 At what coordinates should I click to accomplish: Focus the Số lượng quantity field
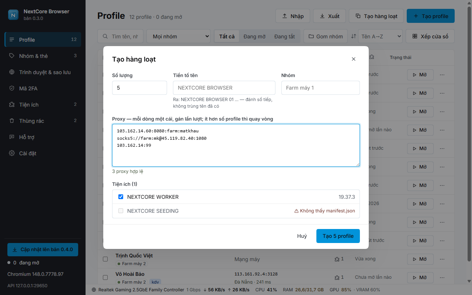point(139,88)
